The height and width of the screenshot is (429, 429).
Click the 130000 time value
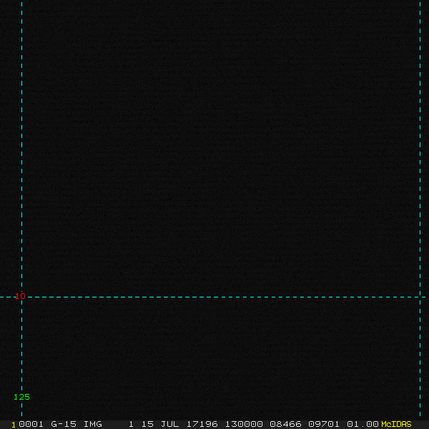(244, 424)
